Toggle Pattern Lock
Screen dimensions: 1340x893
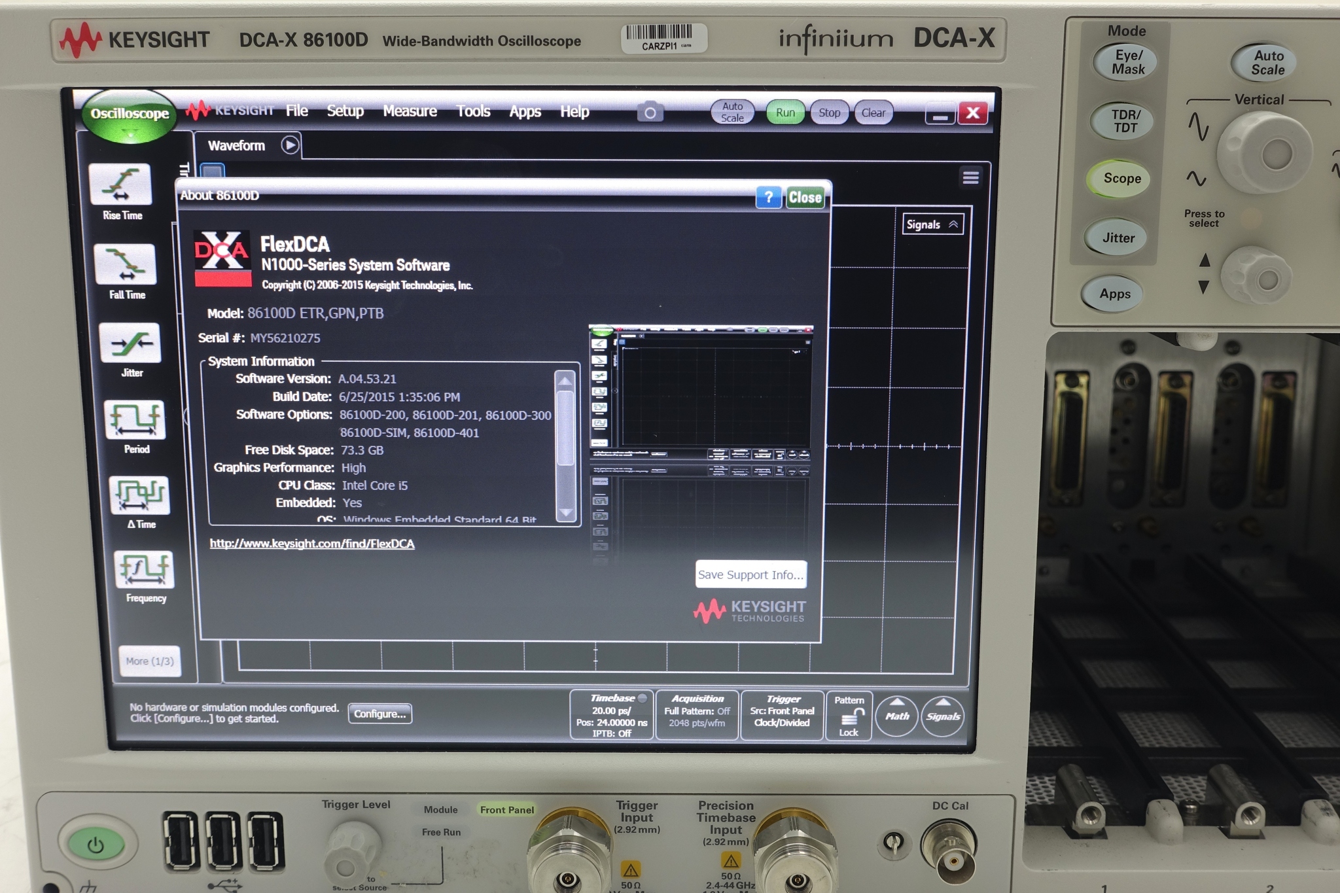[849, 716]
